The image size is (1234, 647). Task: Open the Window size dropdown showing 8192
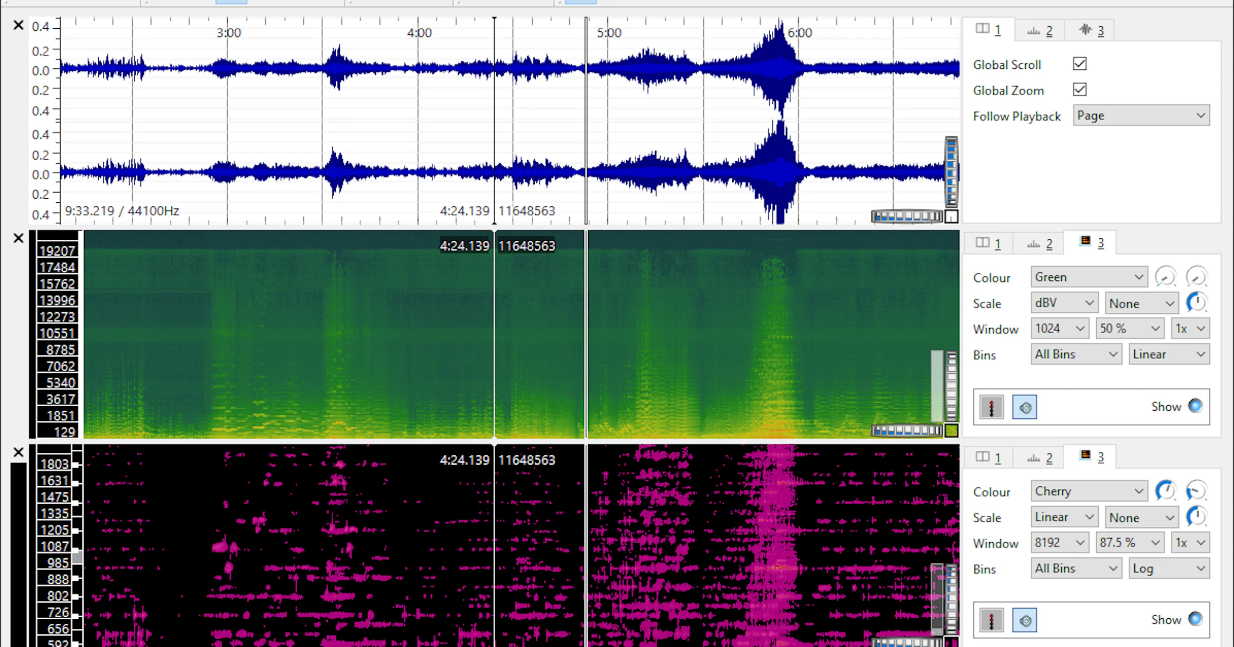(x=1060, y=543)
